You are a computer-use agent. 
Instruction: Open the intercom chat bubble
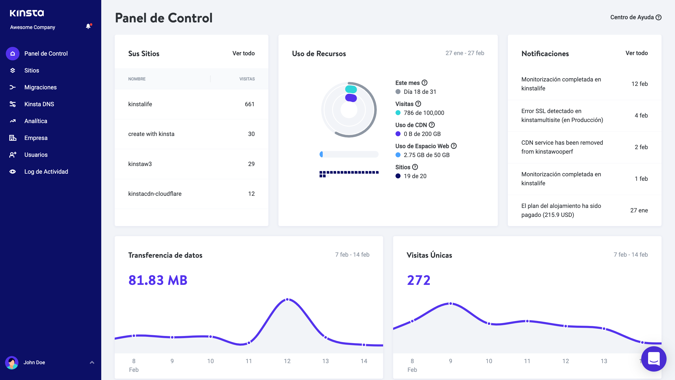(x=654, y=359)
